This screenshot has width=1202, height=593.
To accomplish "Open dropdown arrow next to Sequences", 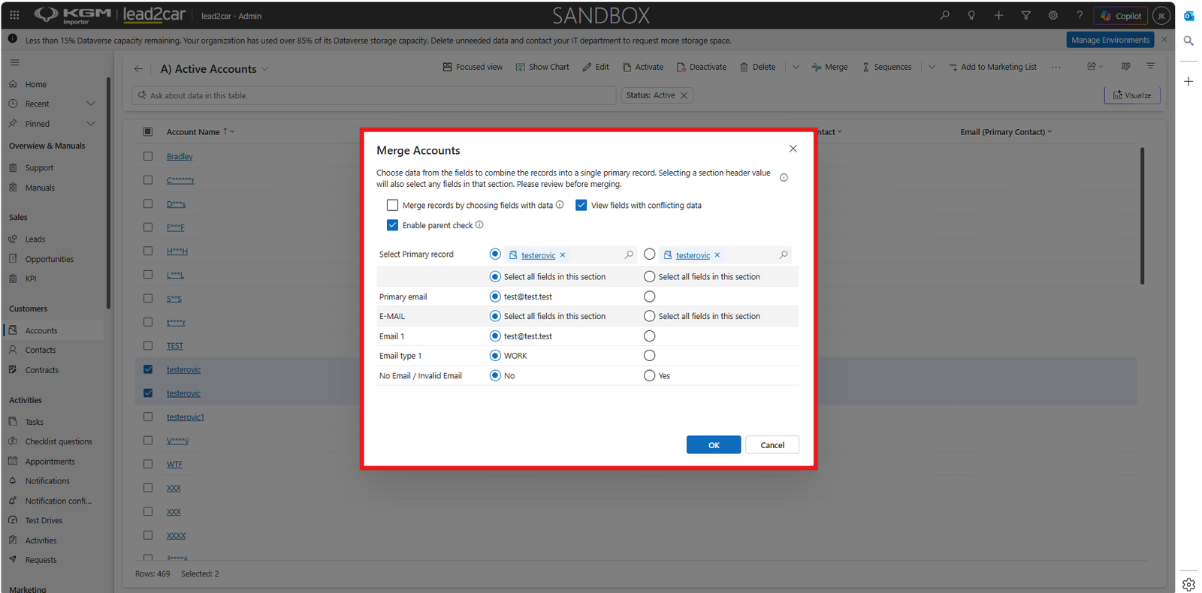I will (x=932, y=67).
